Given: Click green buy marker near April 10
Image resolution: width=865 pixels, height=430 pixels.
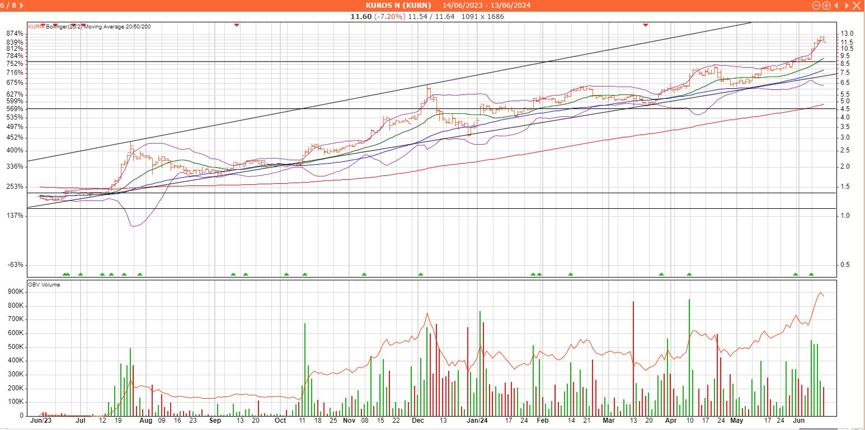Looking at the screenshot, I should [689, 274].
